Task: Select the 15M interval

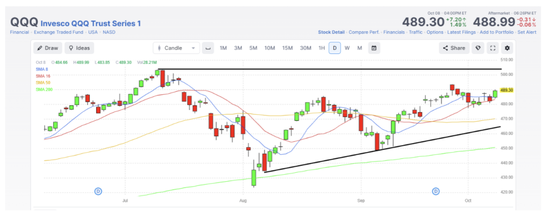Action: click(x=287, y=48)
